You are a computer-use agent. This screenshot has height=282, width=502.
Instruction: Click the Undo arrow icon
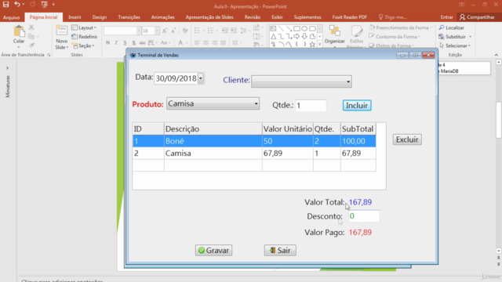17,5
